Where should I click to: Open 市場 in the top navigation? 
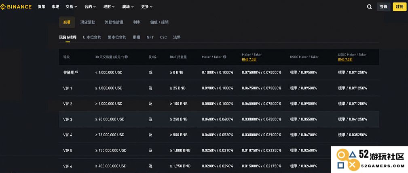[x=55, y=7]
